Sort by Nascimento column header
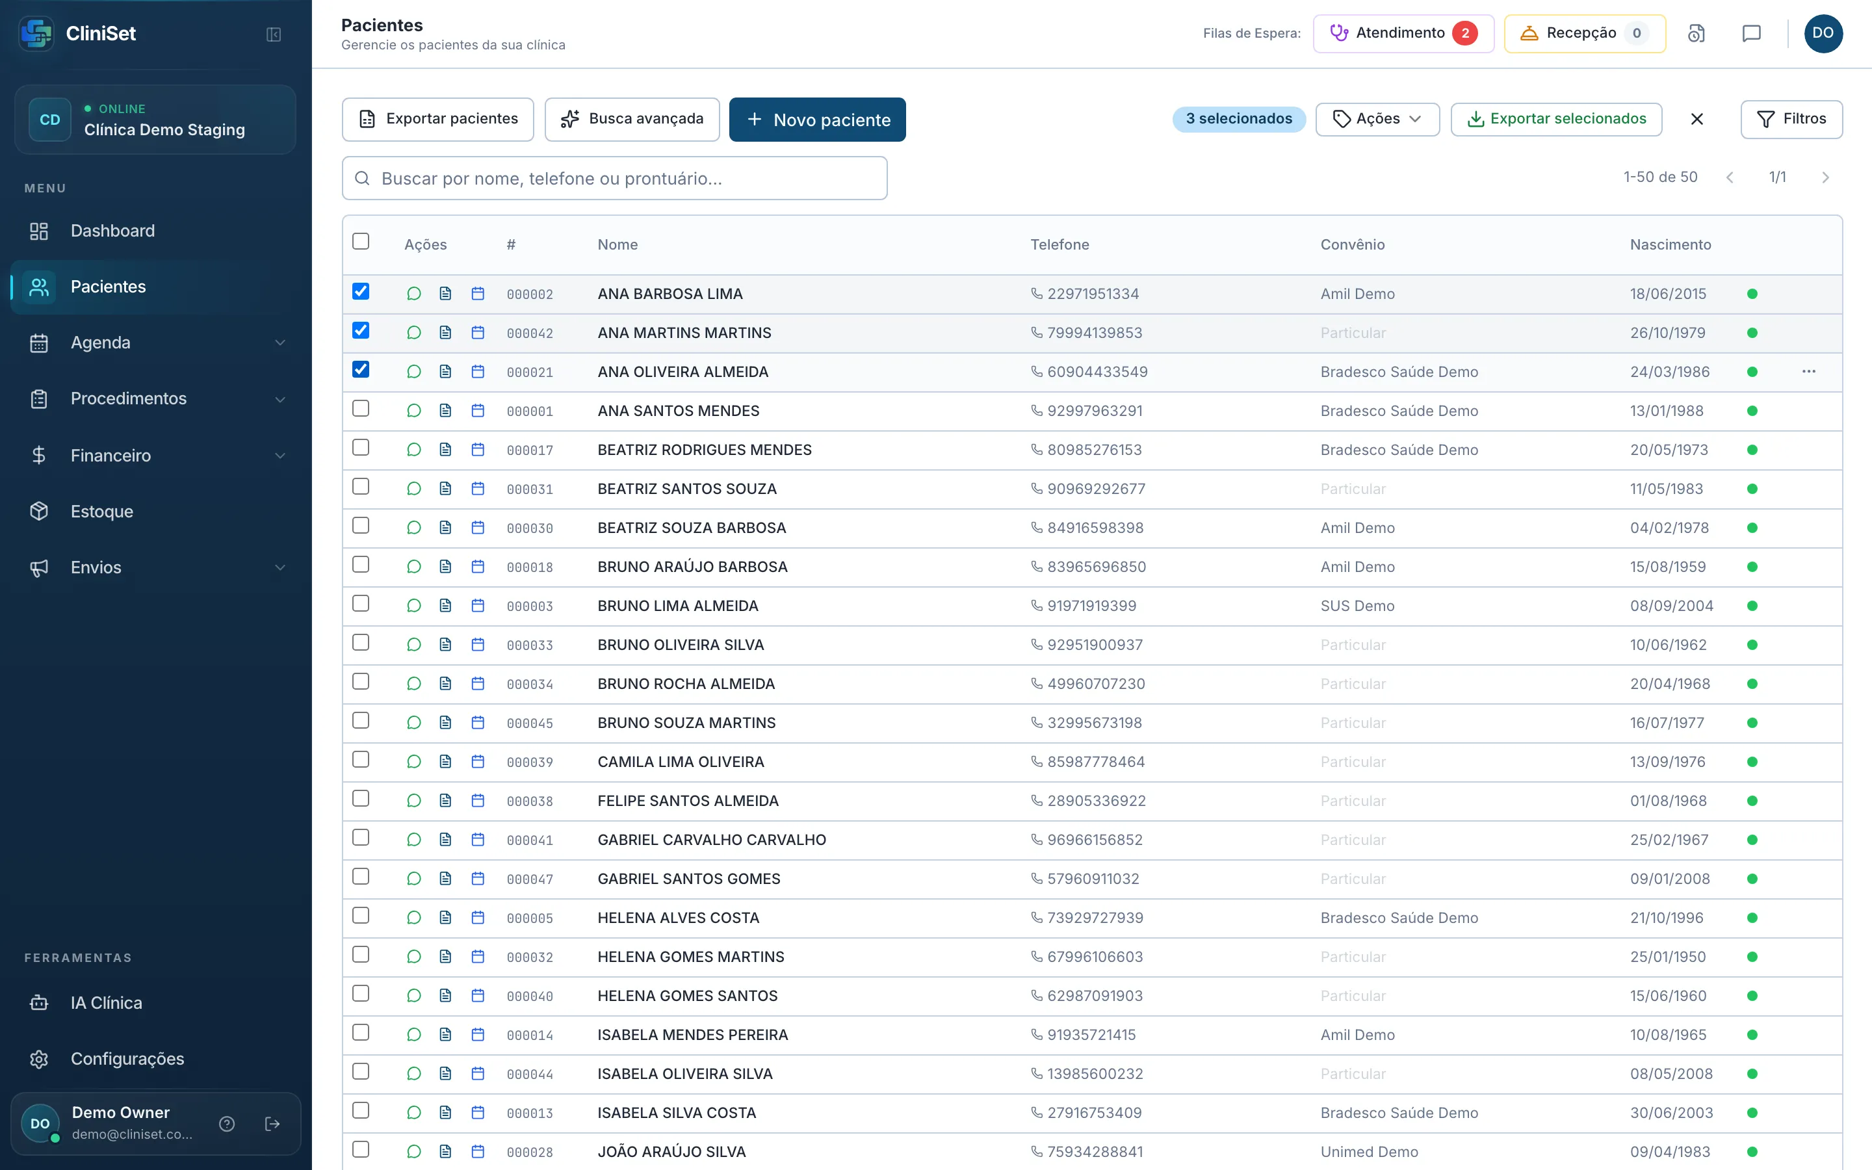The height and width of the screenshot is (1170, 1872). point(1670,244)
